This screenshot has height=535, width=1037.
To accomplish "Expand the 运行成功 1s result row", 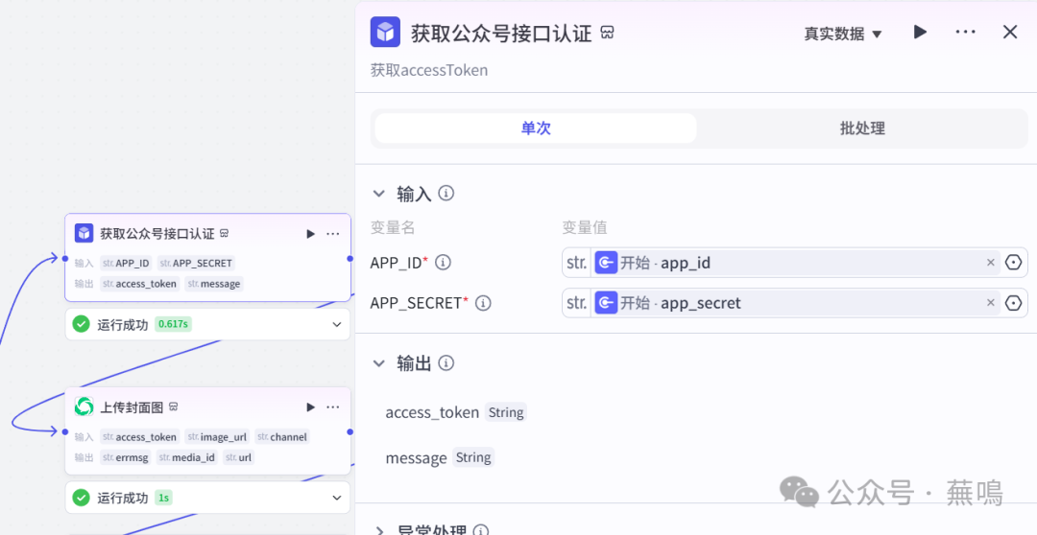I will [x=337, y=498].
